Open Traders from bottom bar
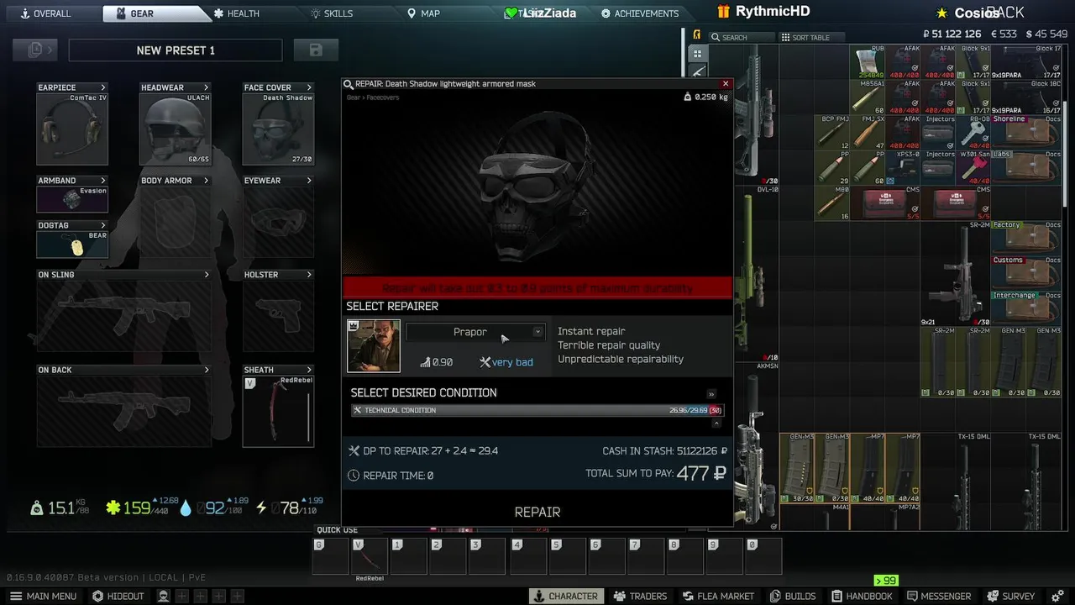The width and height of the screenshot is (1075, 605). [640, 596]
